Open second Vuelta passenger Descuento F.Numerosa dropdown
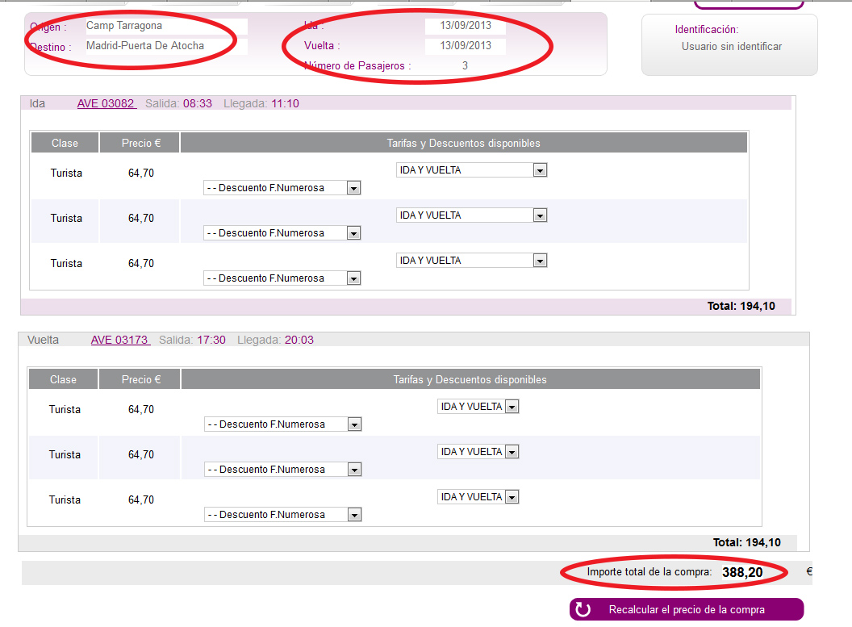 [282, 469]
